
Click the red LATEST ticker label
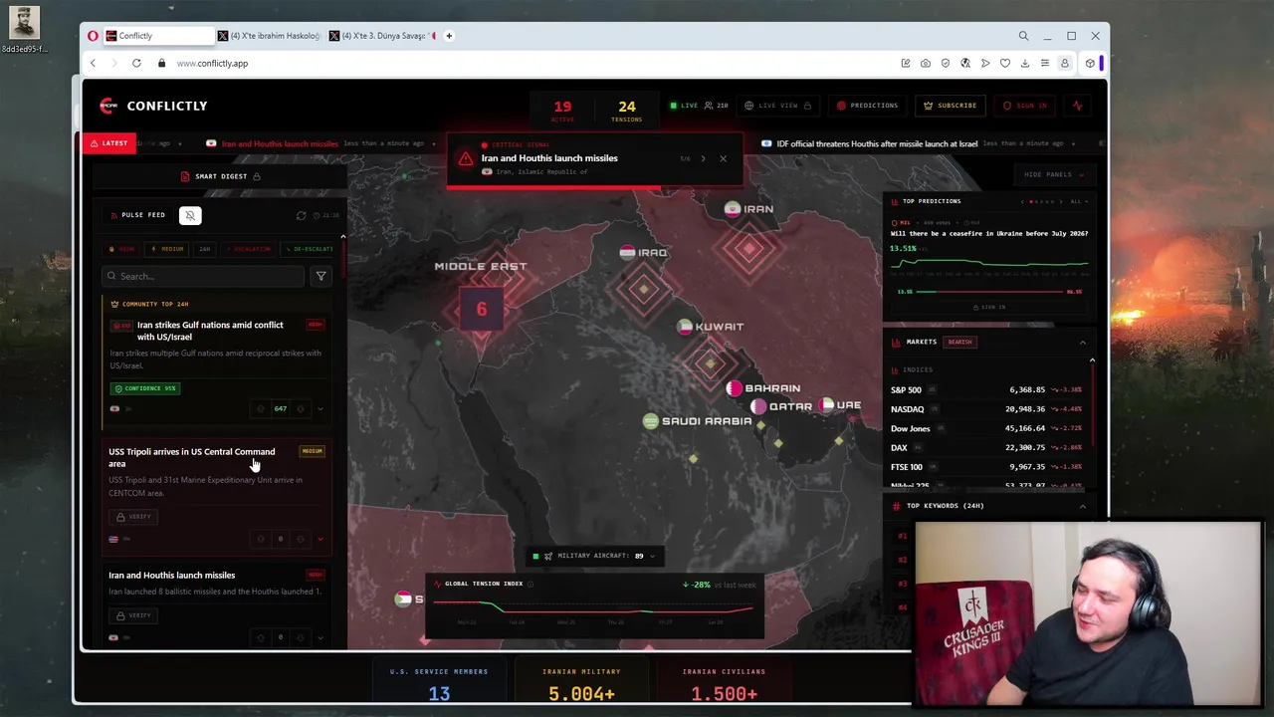108,143
